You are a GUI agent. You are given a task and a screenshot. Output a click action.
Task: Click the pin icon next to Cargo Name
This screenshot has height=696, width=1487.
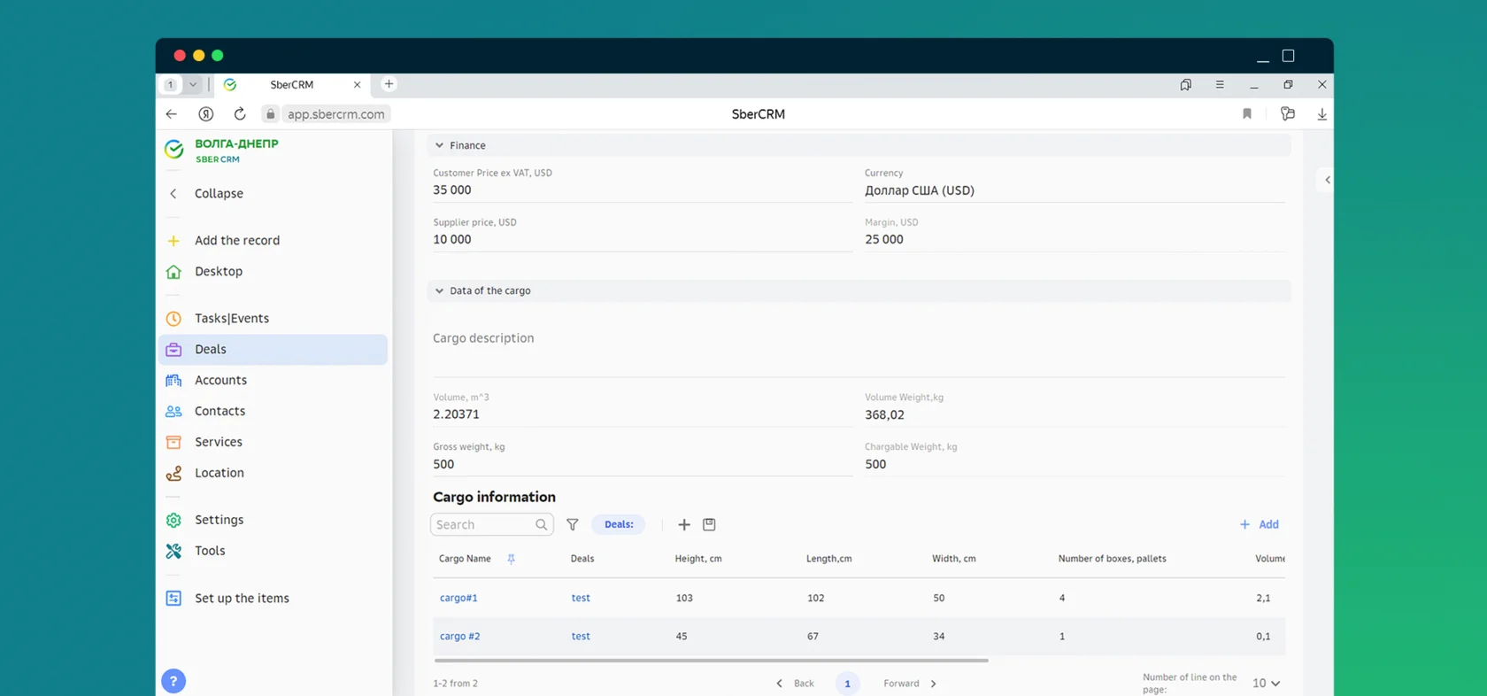511,559
